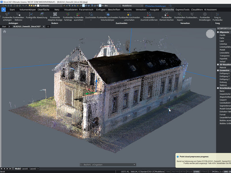Screen dimensions: 231x173
Task: Switch to Visualisieren ribbon tab
Action: click(x=71, y=10)
